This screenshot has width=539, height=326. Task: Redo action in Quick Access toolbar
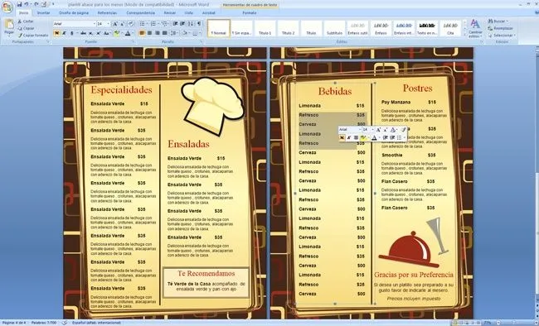click(36, 4)
